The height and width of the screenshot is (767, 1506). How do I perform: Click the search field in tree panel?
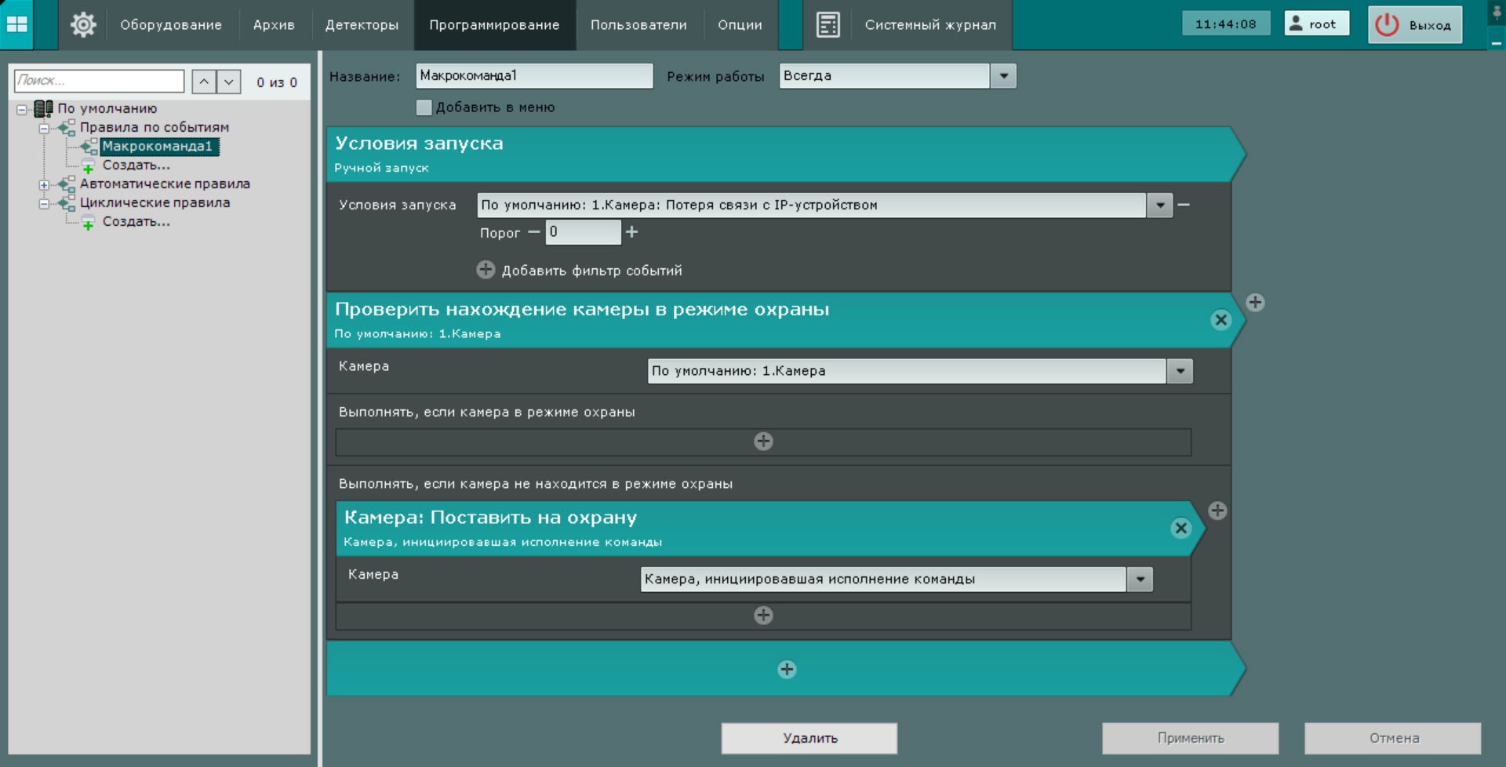tap(100, 81)
